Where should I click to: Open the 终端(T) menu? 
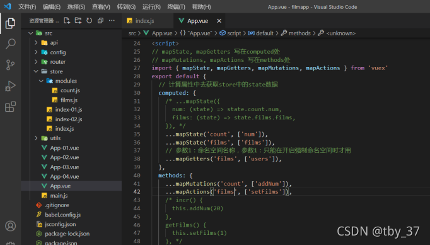pos(176,6)
